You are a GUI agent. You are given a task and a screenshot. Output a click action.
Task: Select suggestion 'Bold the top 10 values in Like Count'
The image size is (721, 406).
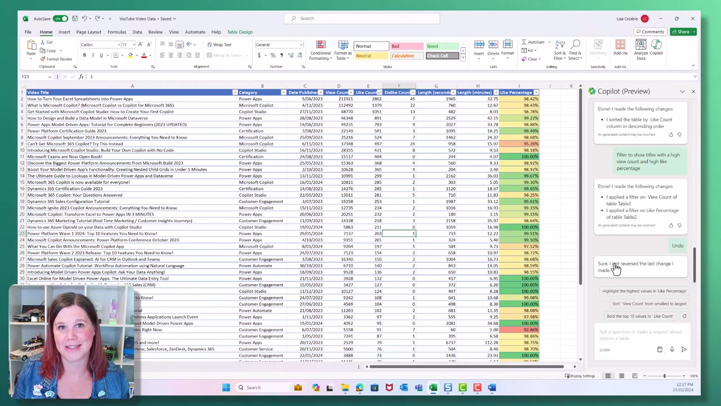coord(640,316)
